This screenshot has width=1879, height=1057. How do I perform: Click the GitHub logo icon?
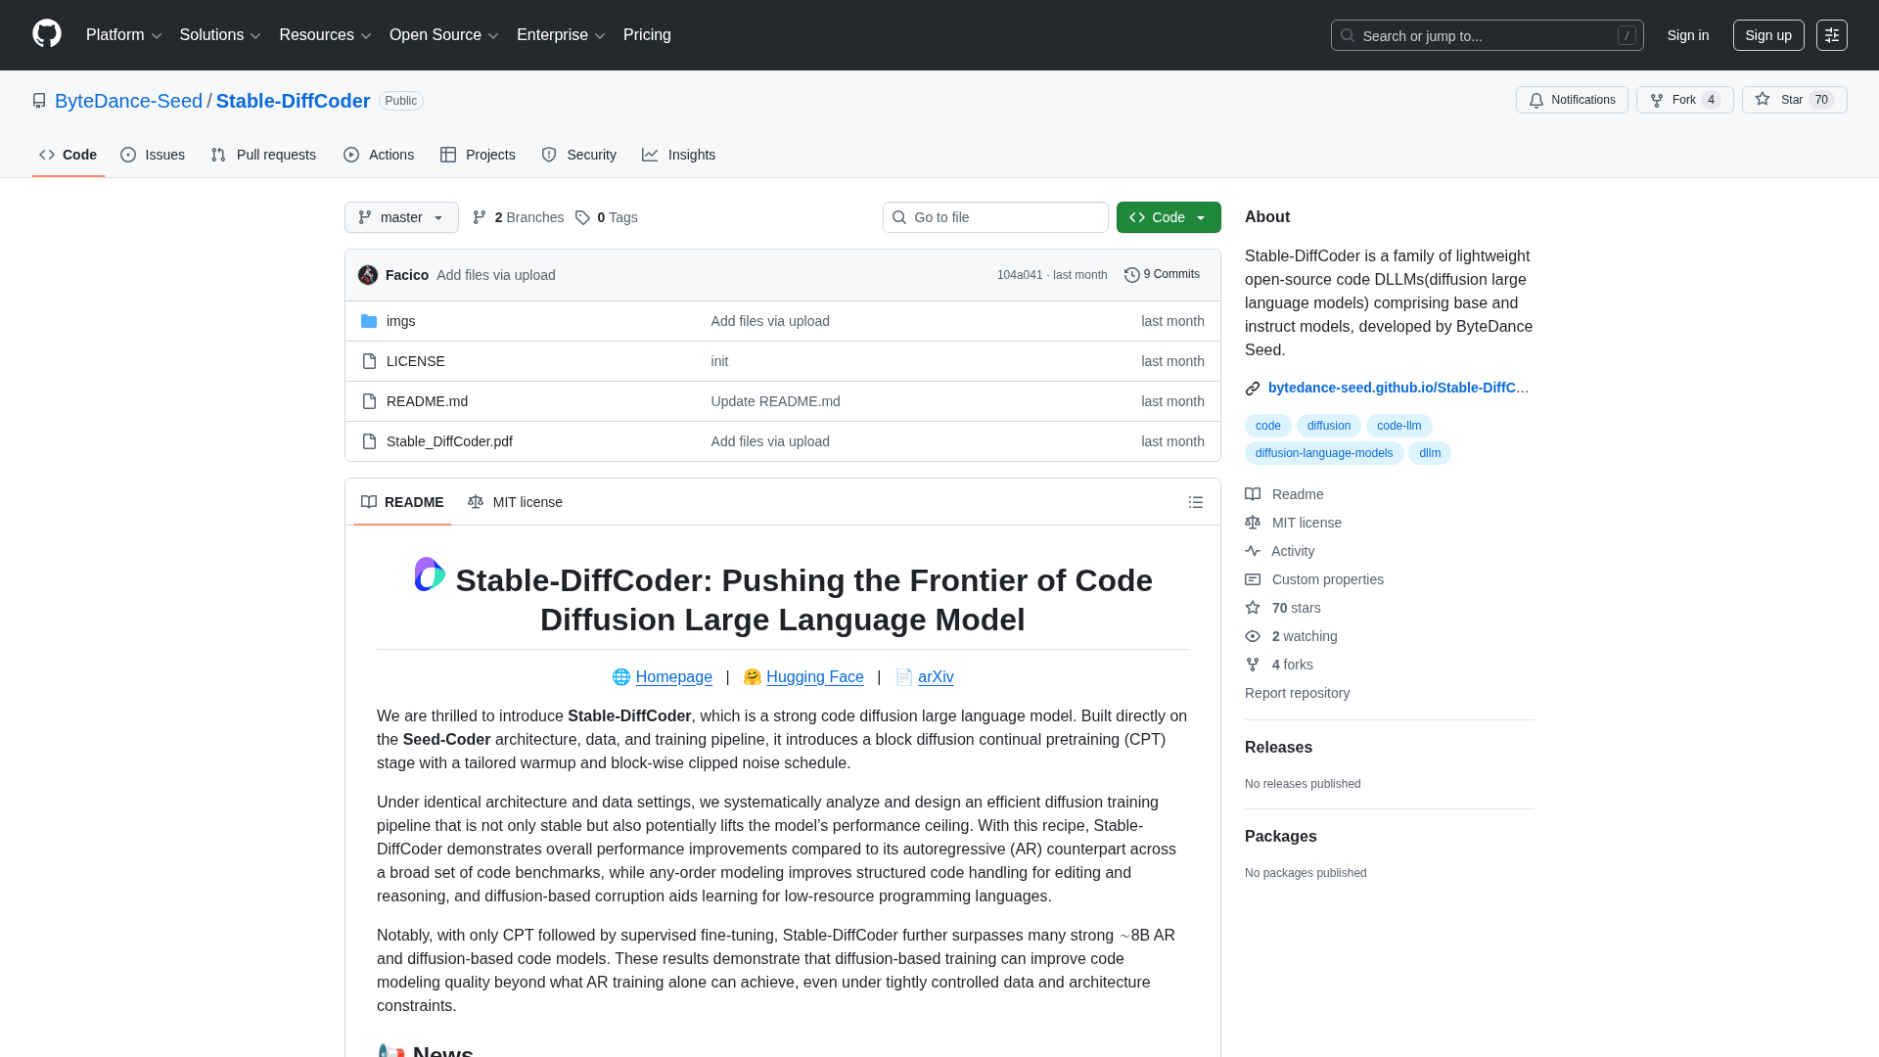(46, 34)
